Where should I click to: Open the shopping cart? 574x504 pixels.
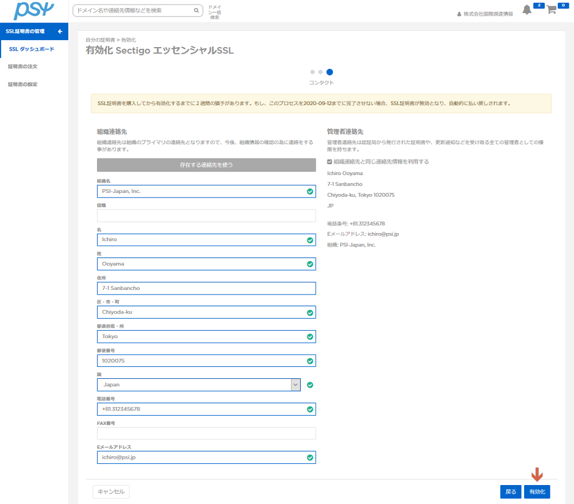click(551, 10)
